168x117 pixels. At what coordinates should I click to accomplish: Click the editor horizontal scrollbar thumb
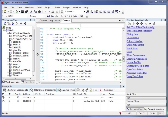[x=58, y=82]
